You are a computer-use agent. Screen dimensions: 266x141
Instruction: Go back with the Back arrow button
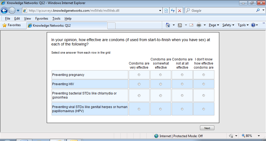[4, 11]
